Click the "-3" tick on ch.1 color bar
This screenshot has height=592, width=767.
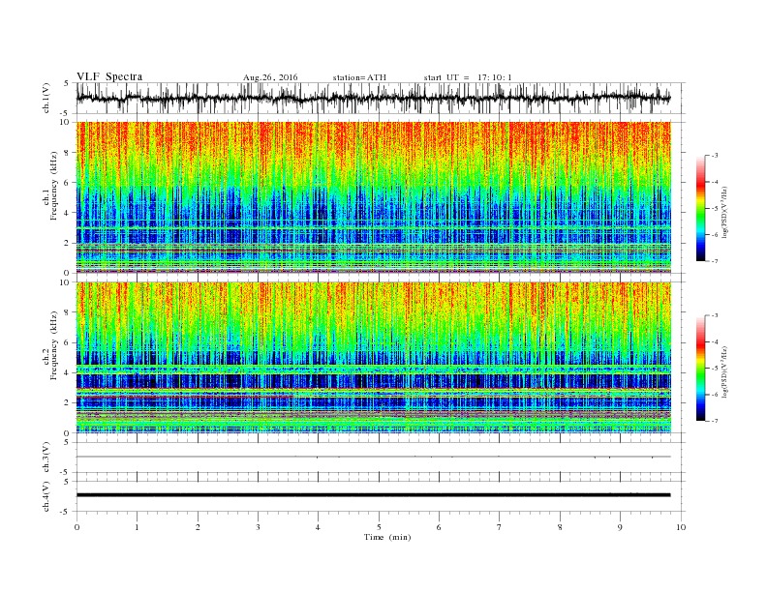715,156
